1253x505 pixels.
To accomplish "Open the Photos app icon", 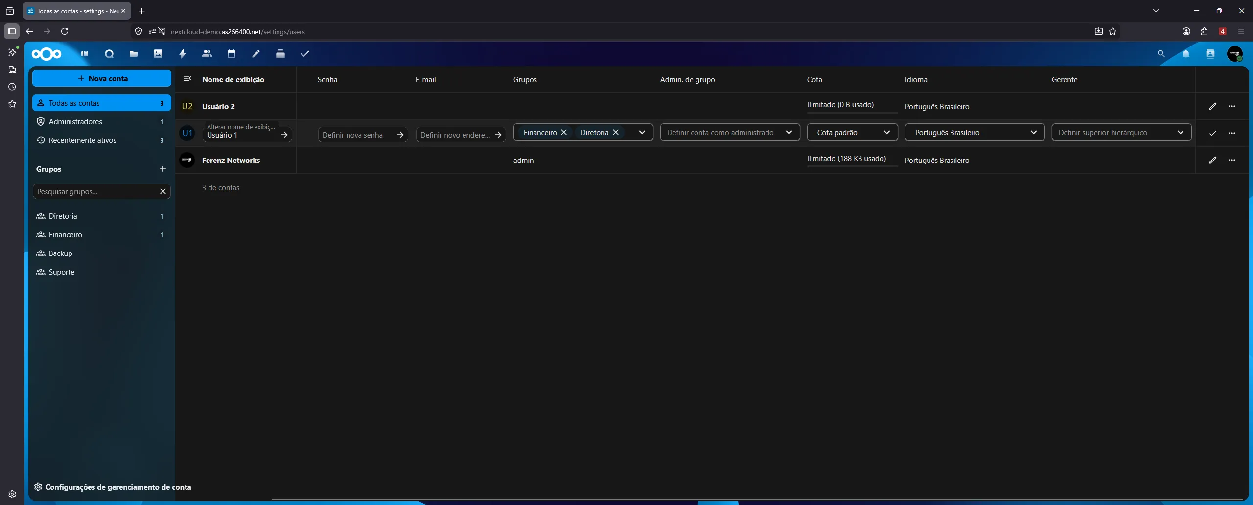I will [x=158, y=54].
